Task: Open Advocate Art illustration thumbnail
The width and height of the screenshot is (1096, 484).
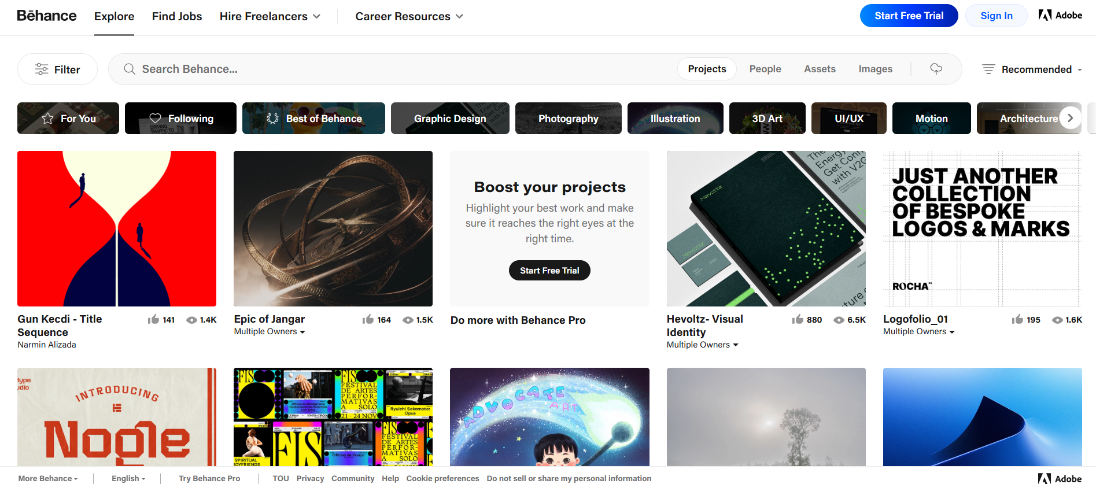Action: point(549,417)
